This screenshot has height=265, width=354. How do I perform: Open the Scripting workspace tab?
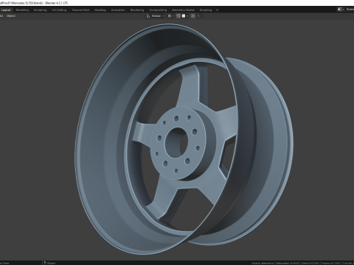click(x=206, y=10)
